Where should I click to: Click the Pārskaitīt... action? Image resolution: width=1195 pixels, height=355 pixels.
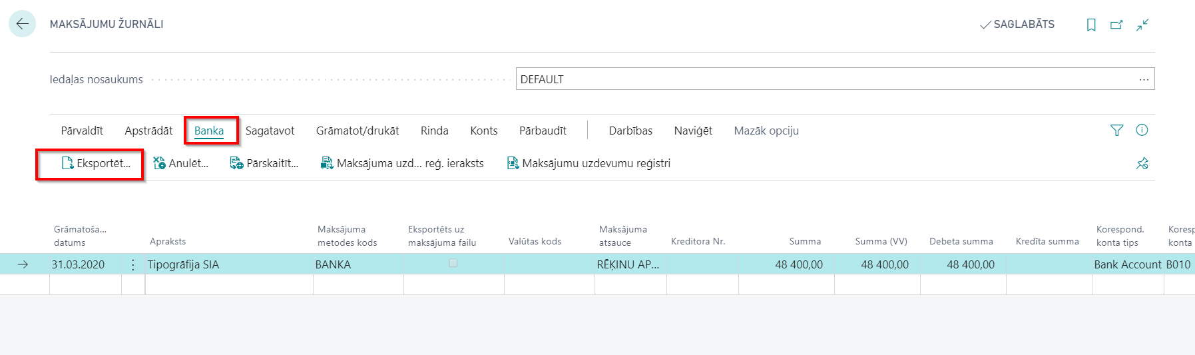[264, 163]
